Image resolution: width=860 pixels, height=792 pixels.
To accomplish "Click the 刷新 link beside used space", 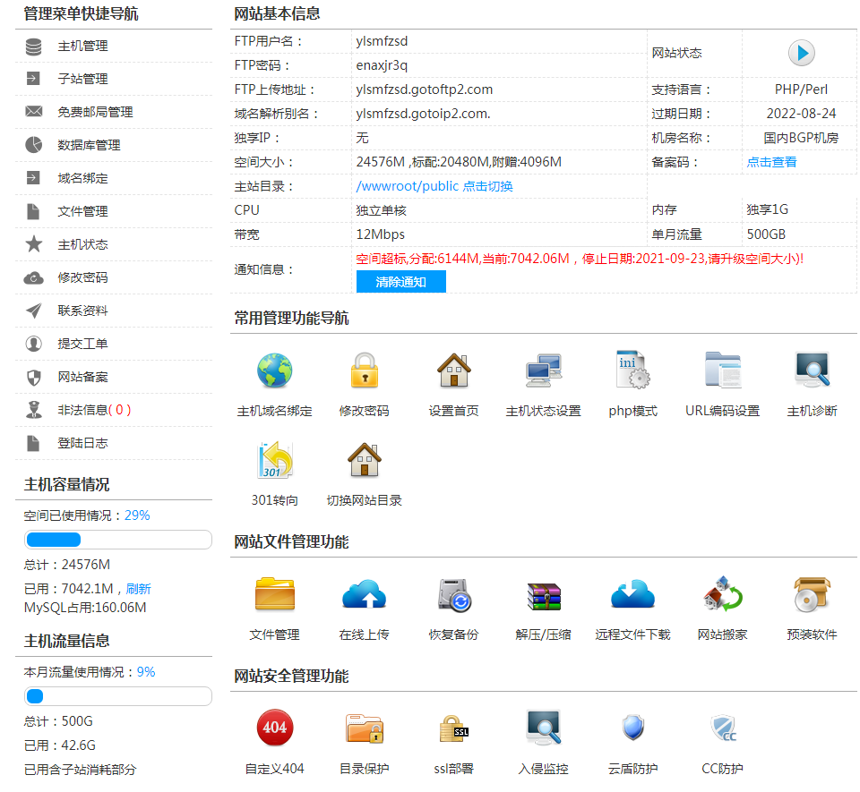I will coord(138,588).
